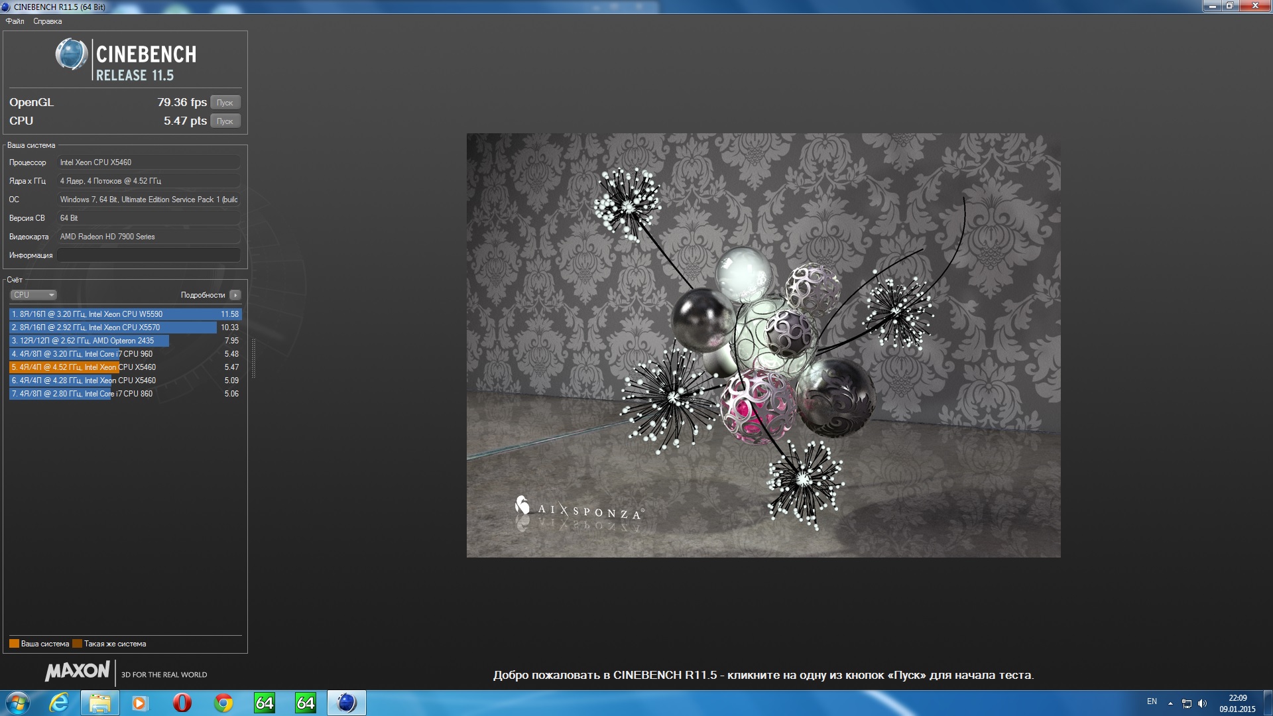Screen dimensions: 1273x716
Task: Run the CPU benchmark test
Action: pos(225,121)
